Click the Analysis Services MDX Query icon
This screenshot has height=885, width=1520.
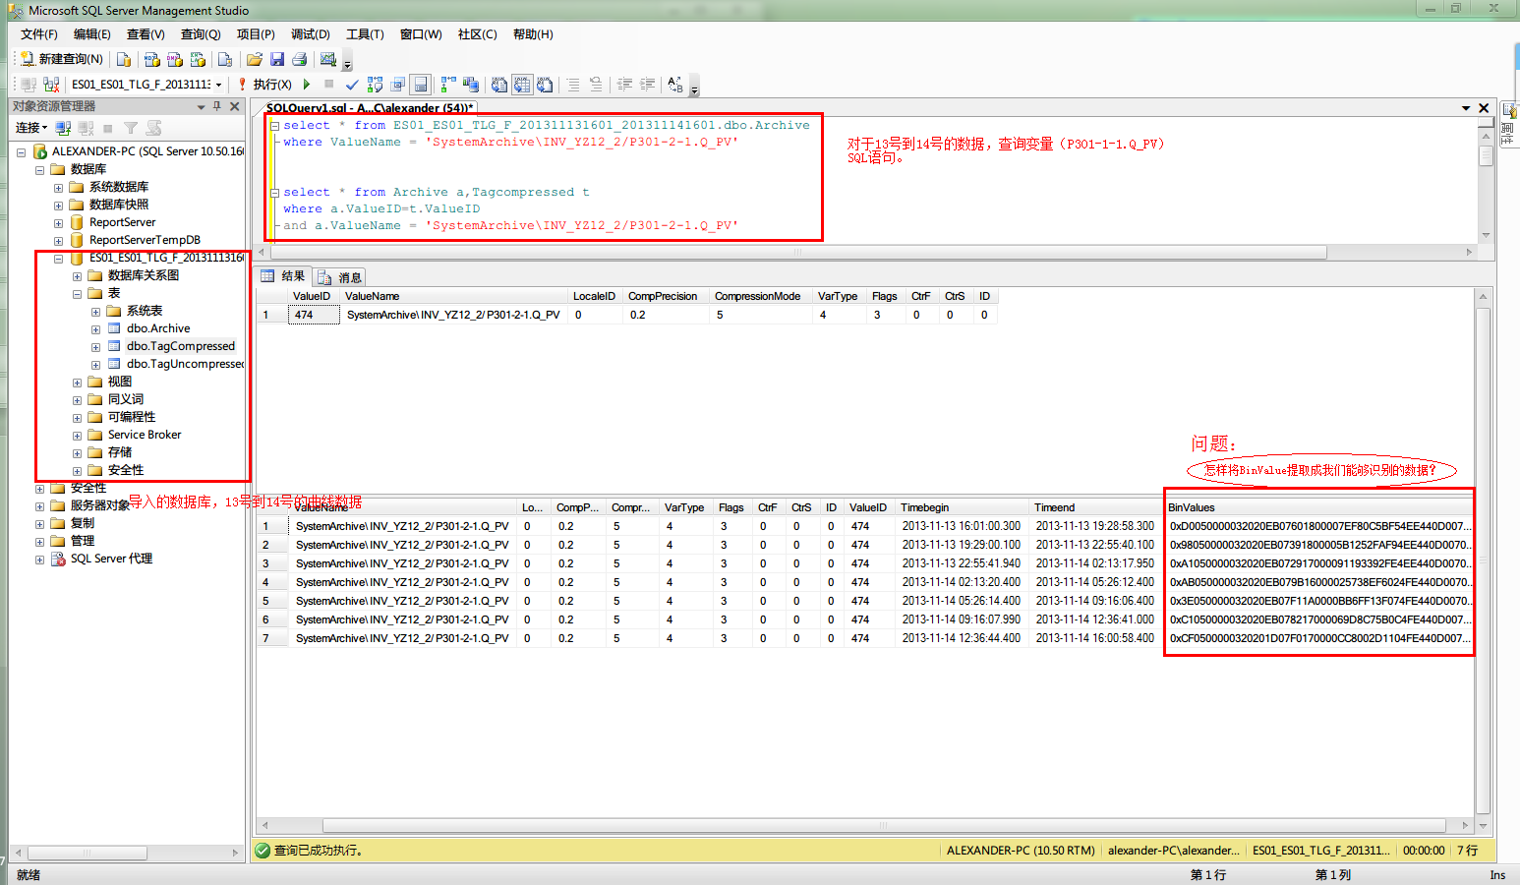(151, 59)
